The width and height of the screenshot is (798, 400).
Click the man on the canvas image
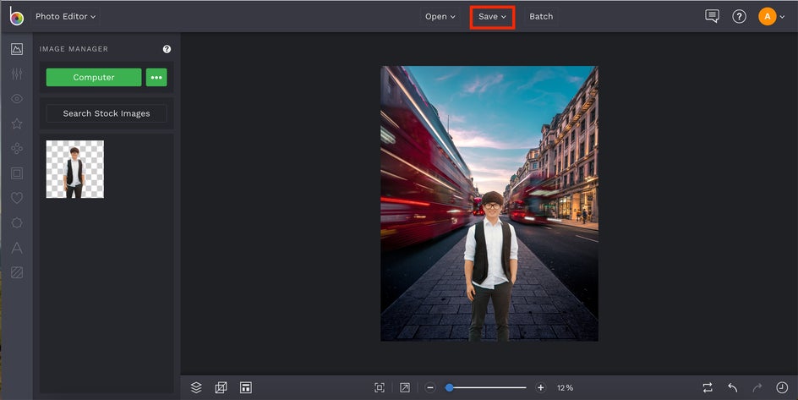490,266
